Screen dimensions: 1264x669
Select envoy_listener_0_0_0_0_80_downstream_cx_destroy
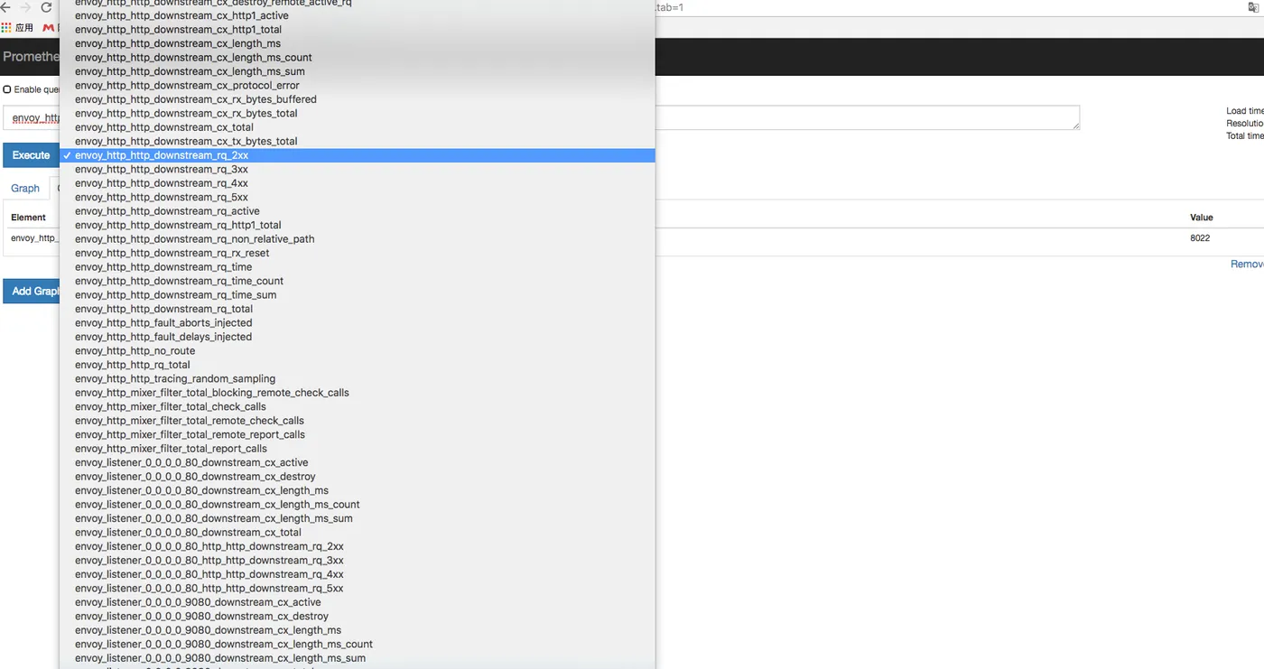pos(358,477)
